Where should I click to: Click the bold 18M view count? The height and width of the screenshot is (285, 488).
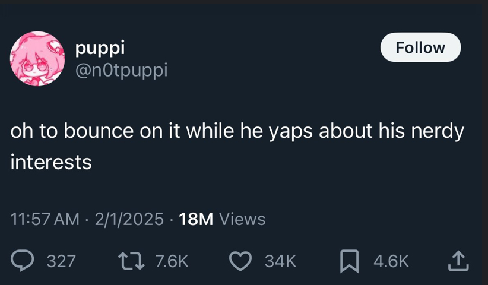pyautogui.click(x=196, y=219)
